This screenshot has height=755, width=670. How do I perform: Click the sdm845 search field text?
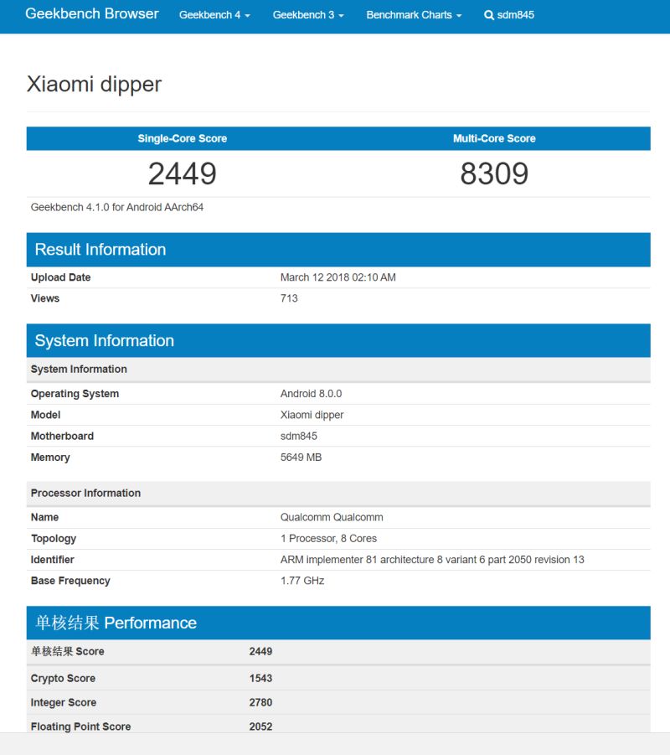[x=516, y=15]
